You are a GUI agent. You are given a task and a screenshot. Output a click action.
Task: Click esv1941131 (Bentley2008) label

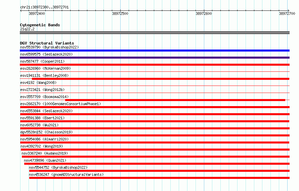(44, 75)
